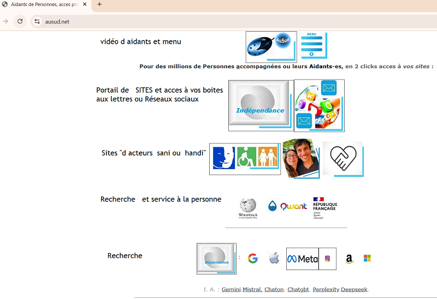Click the AuSud video mouse icon

271,46
